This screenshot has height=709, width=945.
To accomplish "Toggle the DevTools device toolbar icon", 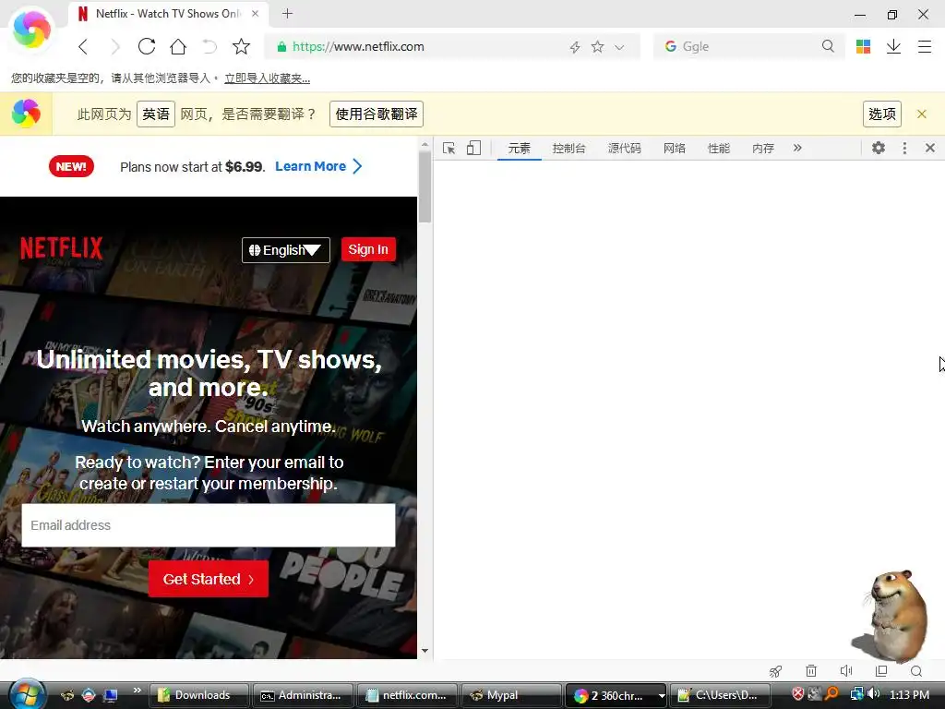I will pyautogui.click(x=473, y=149).
